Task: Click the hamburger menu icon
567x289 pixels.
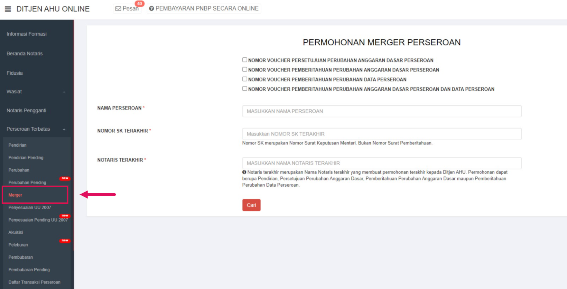Action: click(8, 9)
